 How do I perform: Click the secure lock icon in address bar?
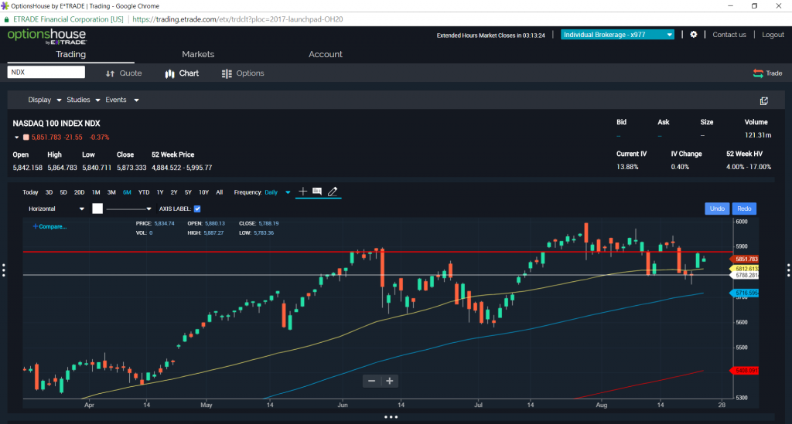tap(6, 19)
